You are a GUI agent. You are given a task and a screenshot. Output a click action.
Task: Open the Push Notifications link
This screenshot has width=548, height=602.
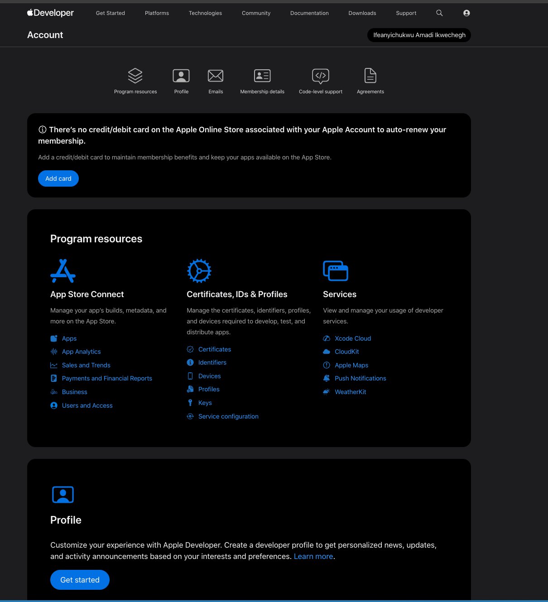click(361, 378)
